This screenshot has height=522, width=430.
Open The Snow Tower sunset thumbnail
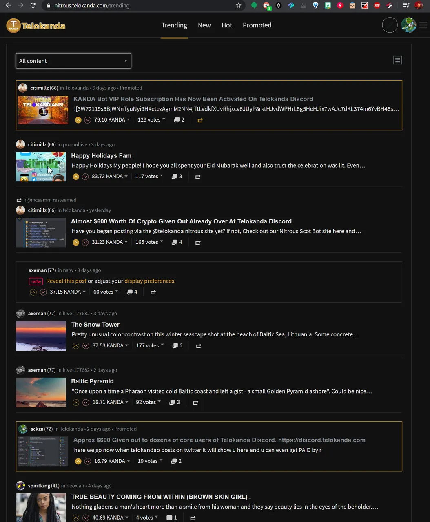click(41, 336)
